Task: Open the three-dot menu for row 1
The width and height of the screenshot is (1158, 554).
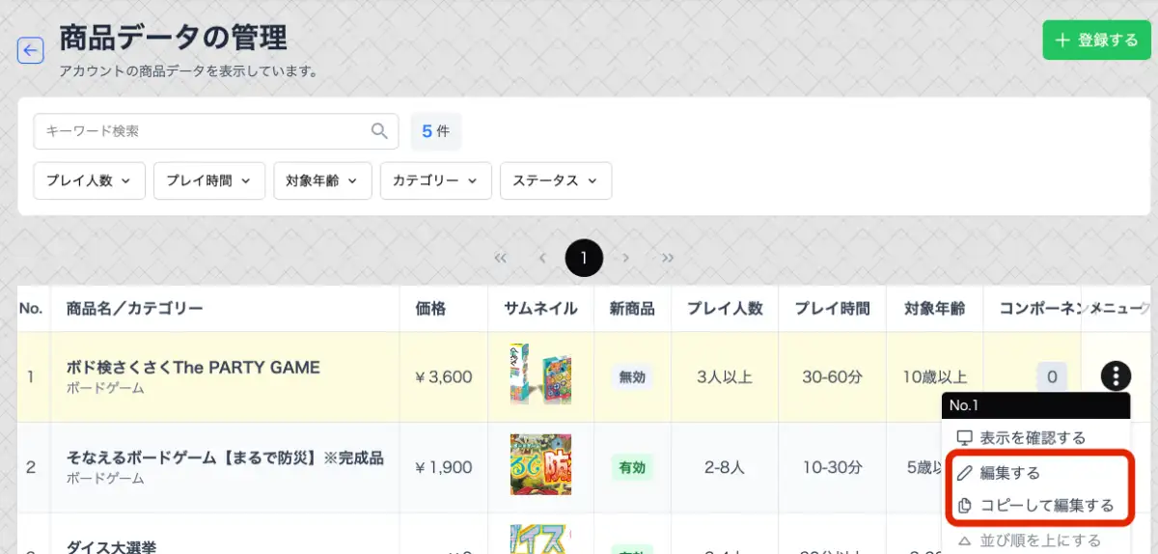Action: (x=1115, y=376)
